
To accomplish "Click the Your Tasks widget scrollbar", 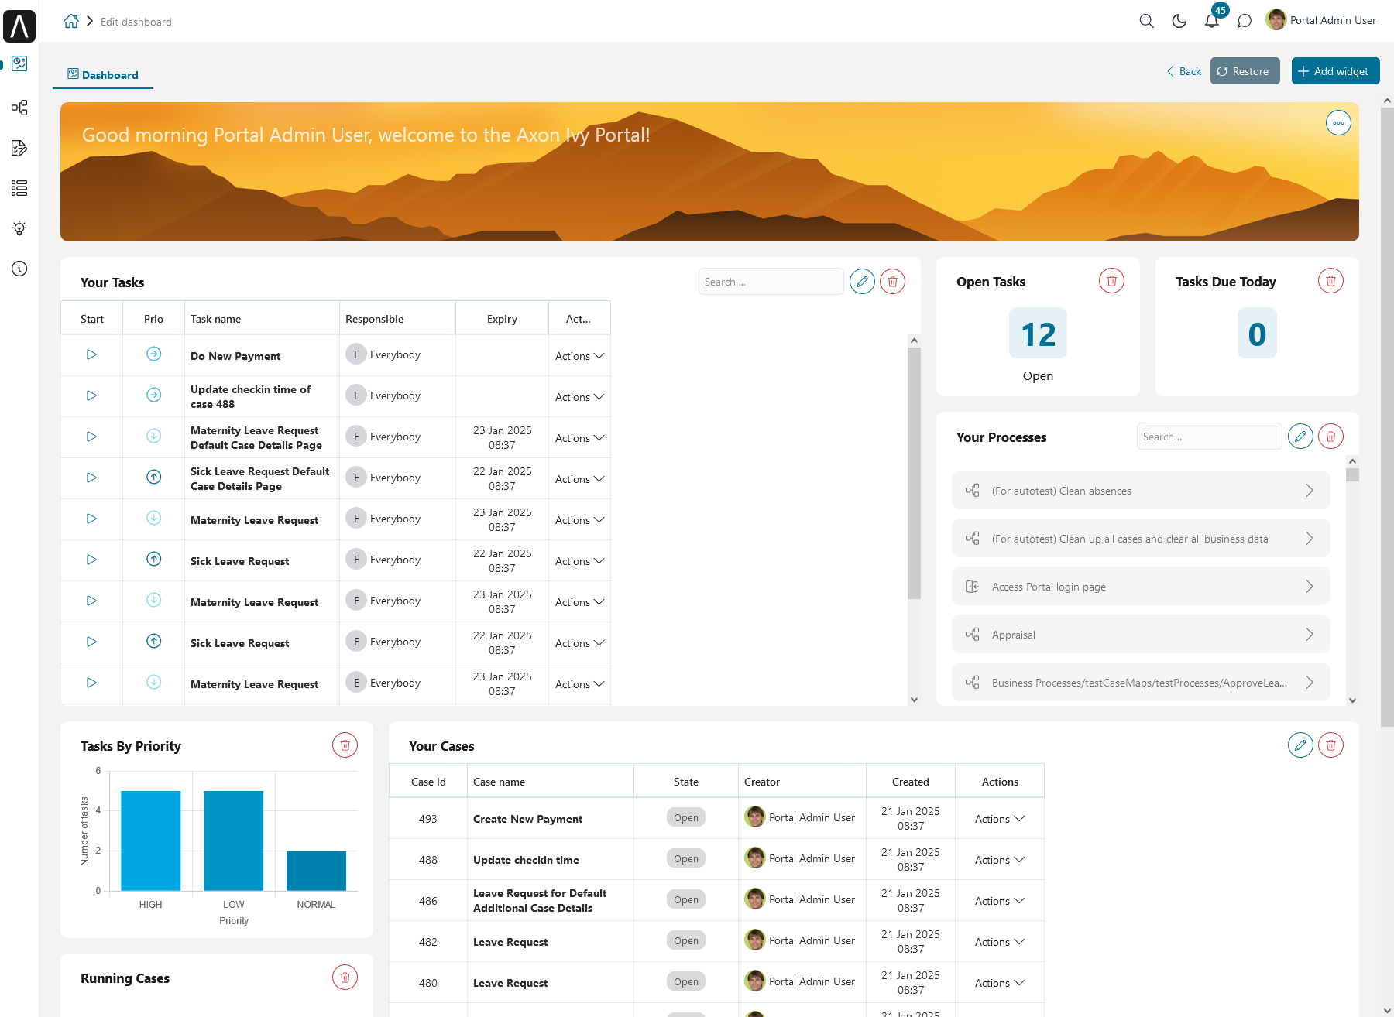I will [914, 473].
